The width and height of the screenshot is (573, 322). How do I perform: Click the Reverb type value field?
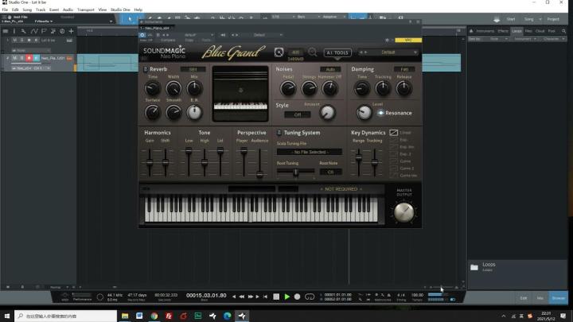(x=193, y=69)
